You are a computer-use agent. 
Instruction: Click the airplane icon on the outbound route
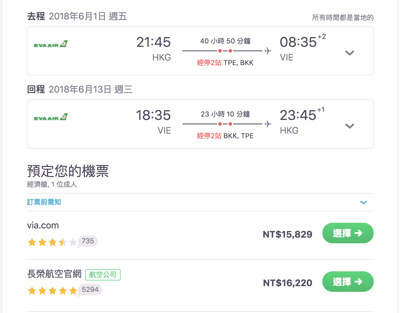(x=268, y=51)
